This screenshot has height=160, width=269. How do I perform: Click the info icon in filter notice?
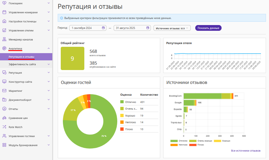click(62, 18)
